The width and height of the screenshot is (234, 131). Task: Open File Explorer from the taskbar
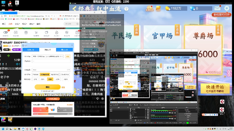coord(15,129)
